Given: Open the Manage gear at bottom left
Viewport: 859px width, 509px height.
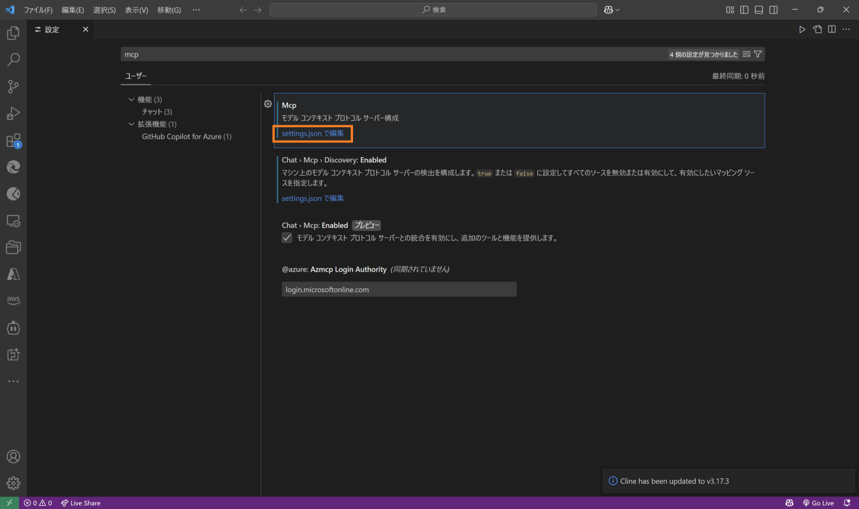Looking at the screenshot, I should click(13, 484).
